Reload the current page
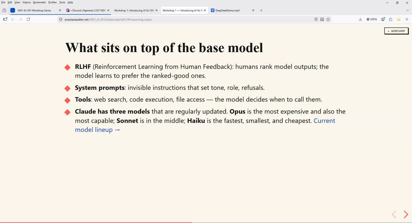 28,19
